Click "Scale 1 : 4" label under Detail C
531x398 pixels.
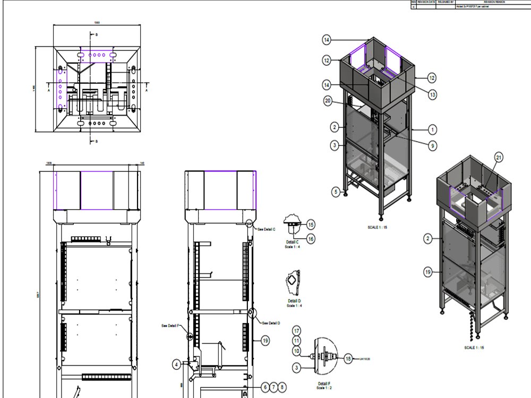[x=292, y=247]
